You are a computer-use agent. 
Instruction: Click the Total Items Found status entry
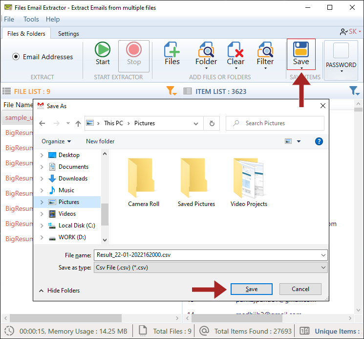tap(246, 331)
